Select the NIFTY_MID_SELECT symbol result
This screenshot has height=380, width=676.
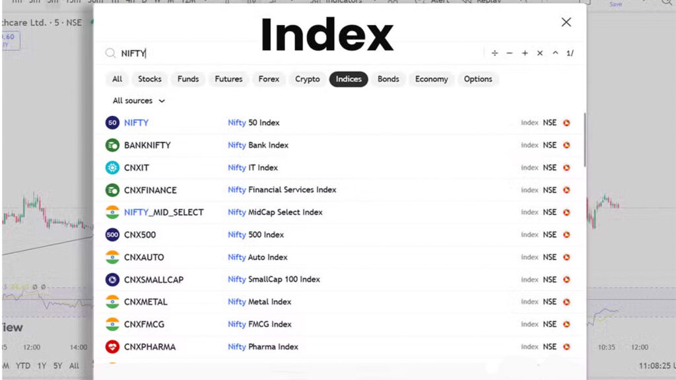(164, 212)
